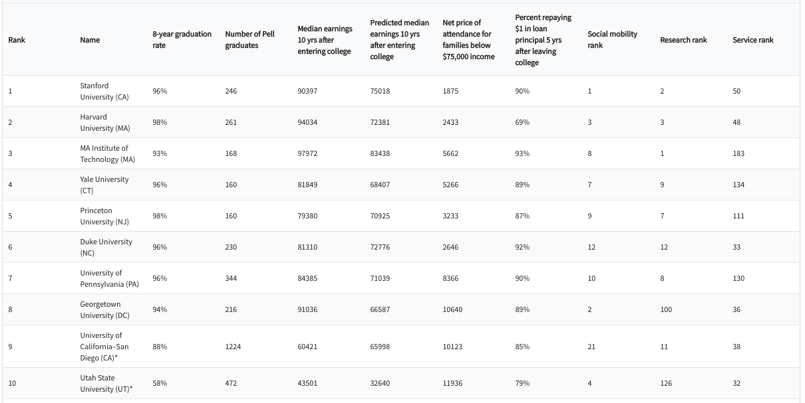Click the Social mobility rank header
805x403 pixels.
click(612, 40)
